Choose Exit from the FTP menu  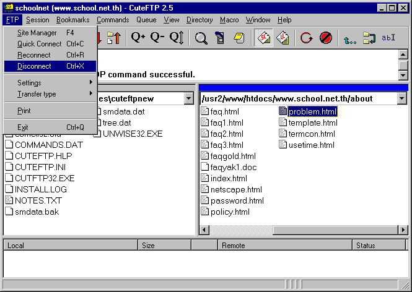coord(50,127)
